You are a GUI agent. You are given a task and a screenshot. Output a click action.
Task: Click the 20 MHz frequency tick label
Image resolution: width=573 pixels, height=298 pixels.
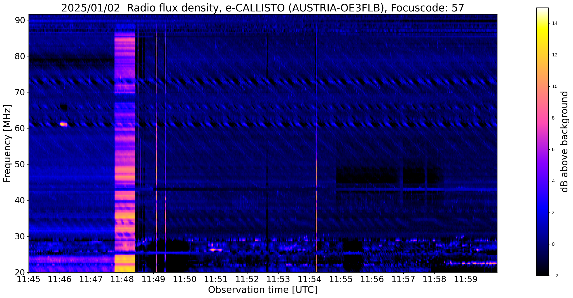point(20,272)
